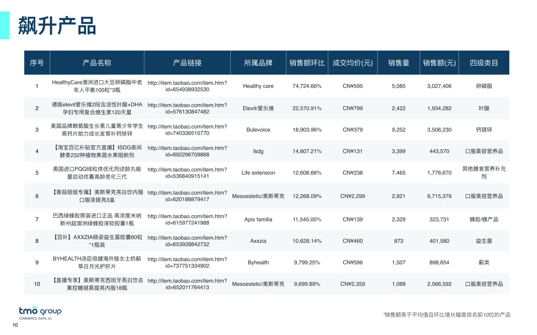Click the tmo group logo
Screen dimensions: 537x335
(40, 313)
